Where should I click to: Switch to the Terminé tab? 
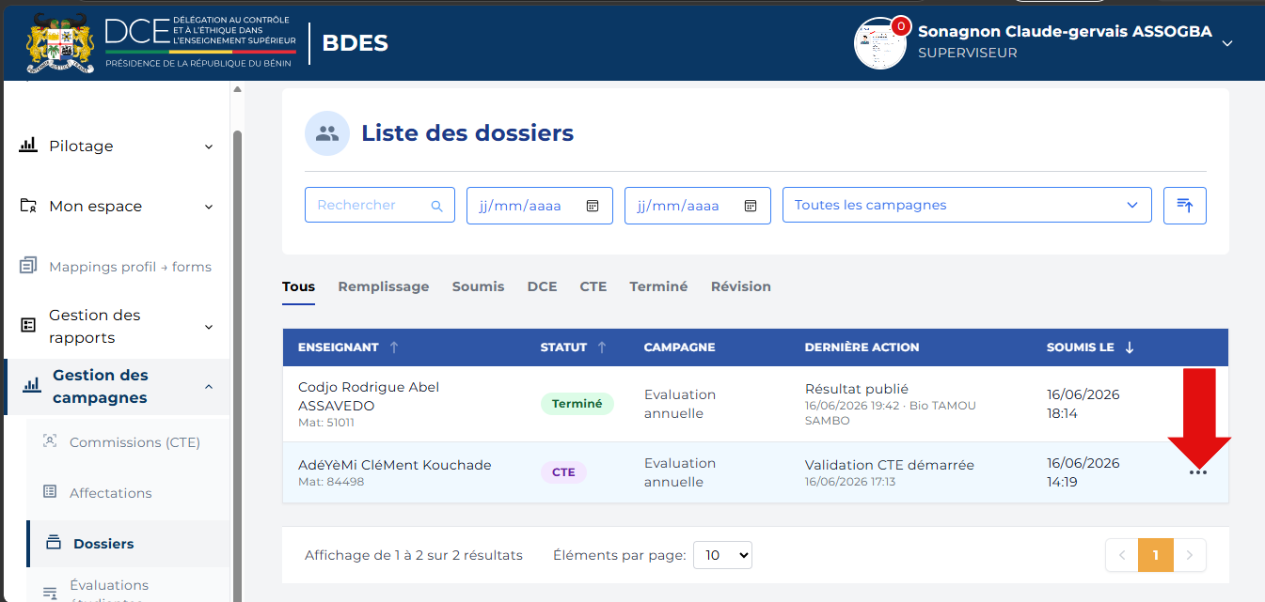click(658, 287)
